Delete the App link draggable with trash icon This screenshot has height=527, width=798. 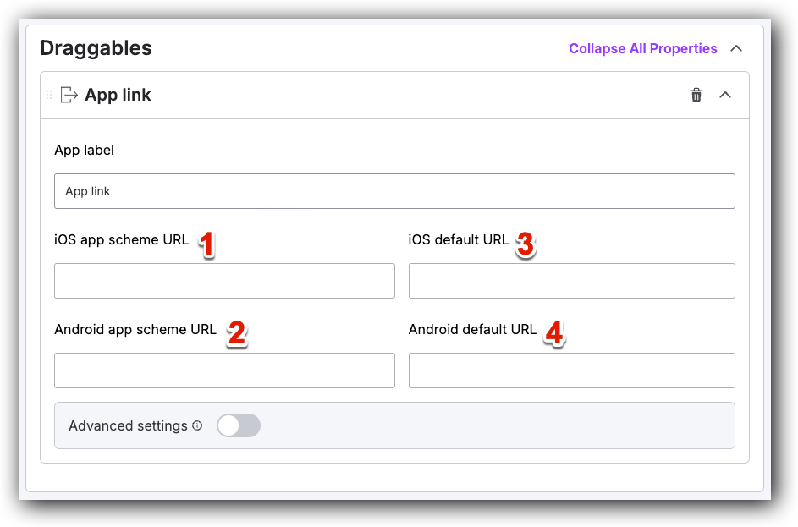point(696,95)
